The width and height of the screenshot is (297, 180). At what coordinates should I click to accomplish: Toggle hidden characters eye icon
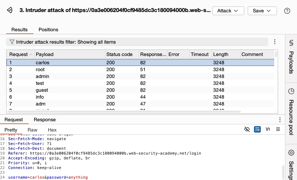coord(247,130)
